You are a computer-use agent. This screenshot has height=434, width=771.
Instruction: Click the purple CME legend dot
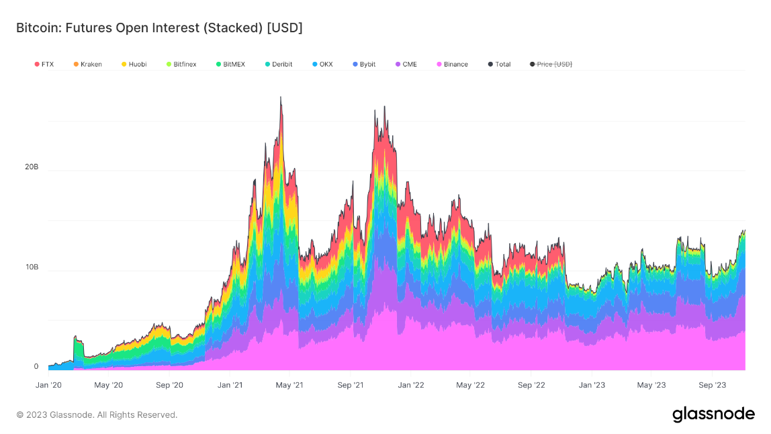tap(398, 64)
